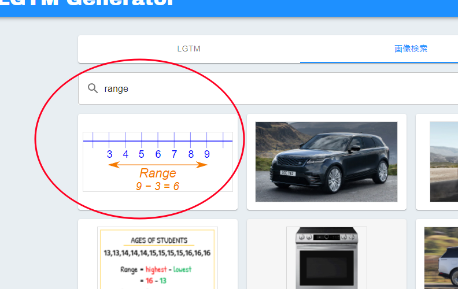This screenshot has width=458, height=289.
Task: Select the dark Range Rover SUV image
Action: tap(326, 162)
